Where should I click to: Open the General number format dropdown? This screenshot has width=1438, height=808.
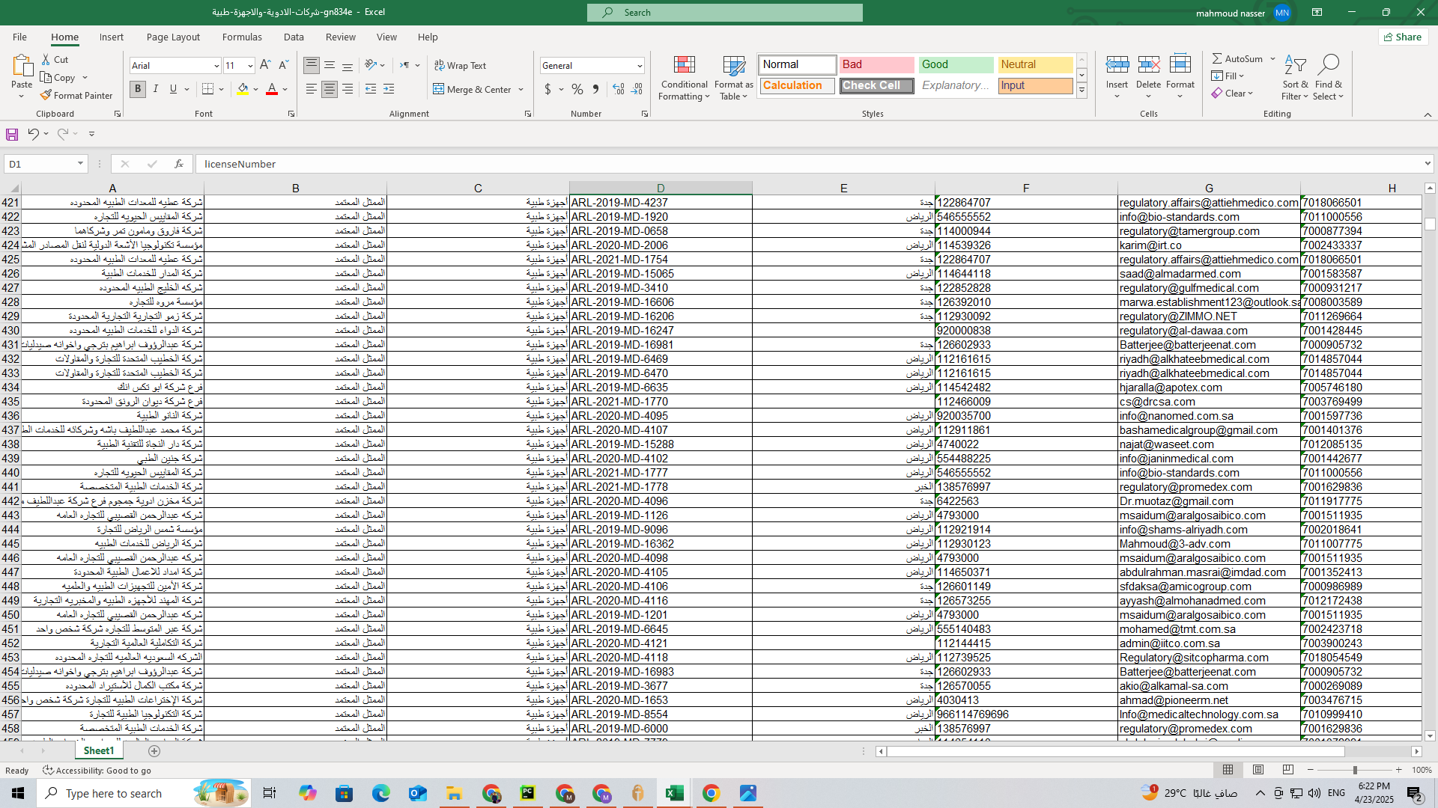click(x=640, y=66)
